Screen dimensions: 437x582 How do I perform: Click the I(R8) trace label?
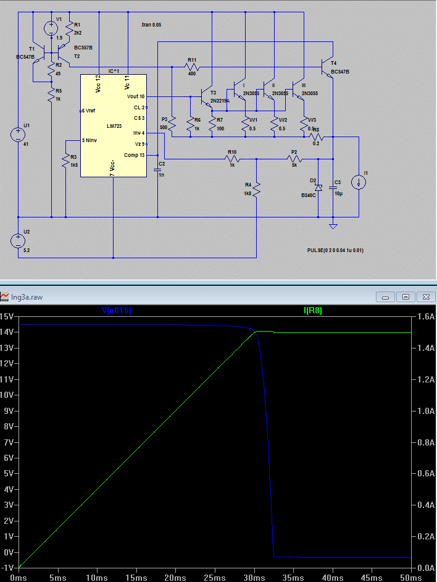click(x=313, y=310)
